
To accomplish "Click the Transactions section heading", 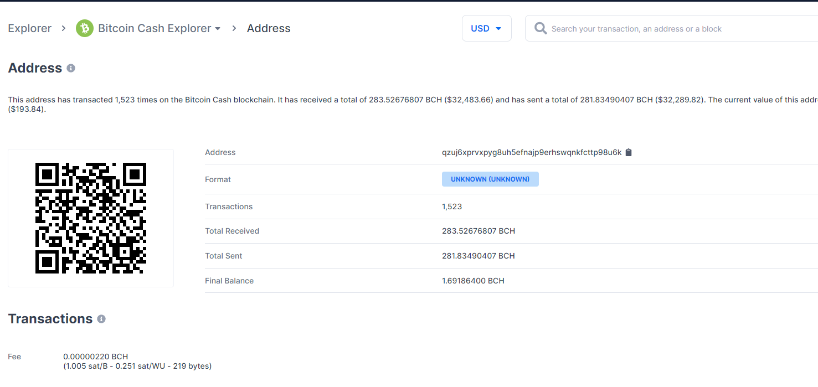I will (x=50, y=319).
